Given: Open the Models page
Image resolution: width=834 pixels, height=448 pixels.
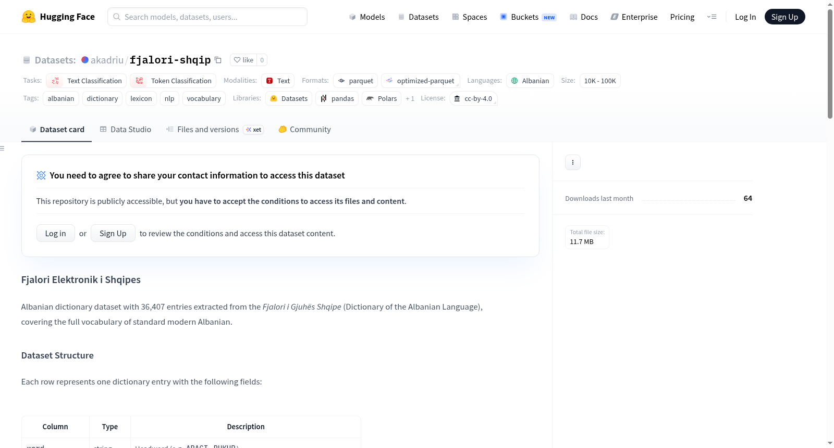Looking at the screenshot, I should pyautogui.click(x=367, y=17).
